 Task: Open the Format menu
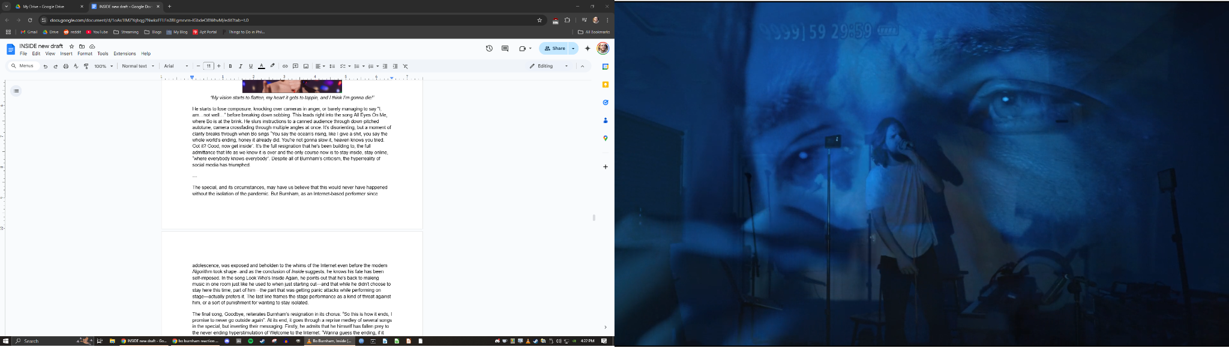click(x=85, y=53)
